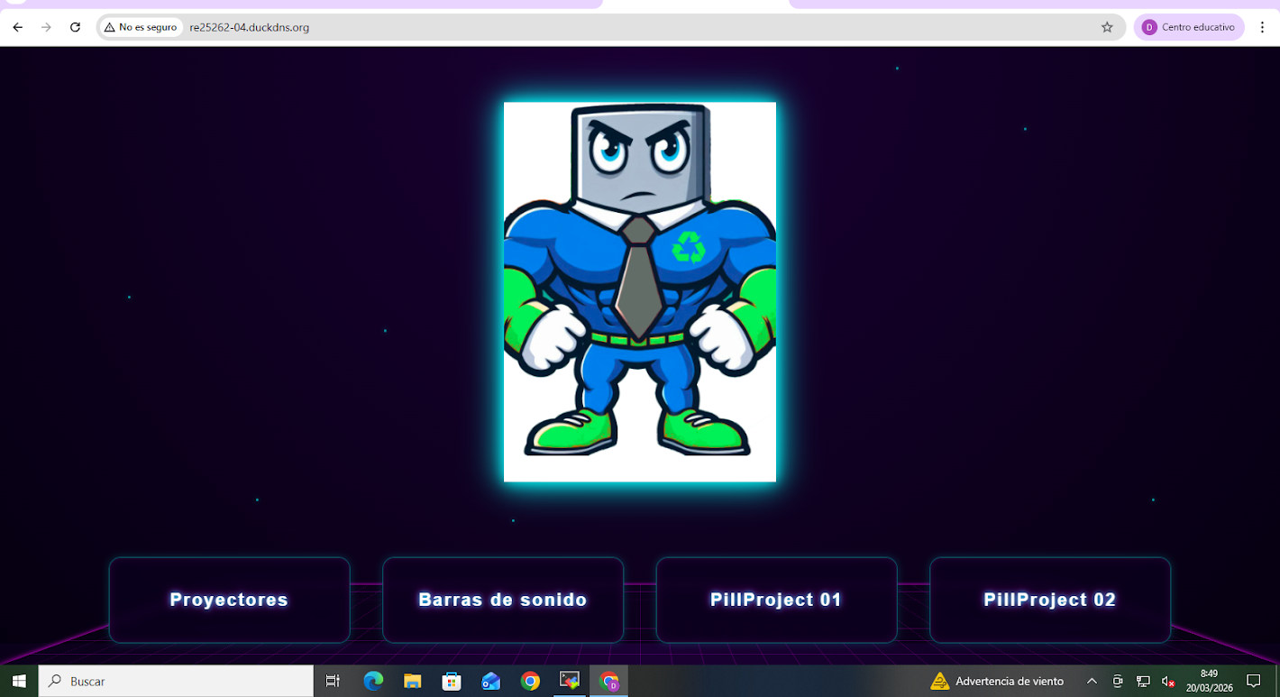Go back to the previous page
The height and width of the screenshot is (697, 1280).
pos(18,27)
